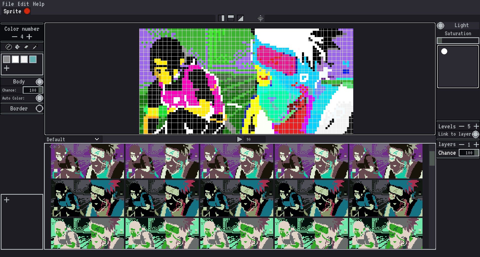The height and width of the screenshot is (257, 480).
Task: Enable the Border option
Action: click(39, 108)
